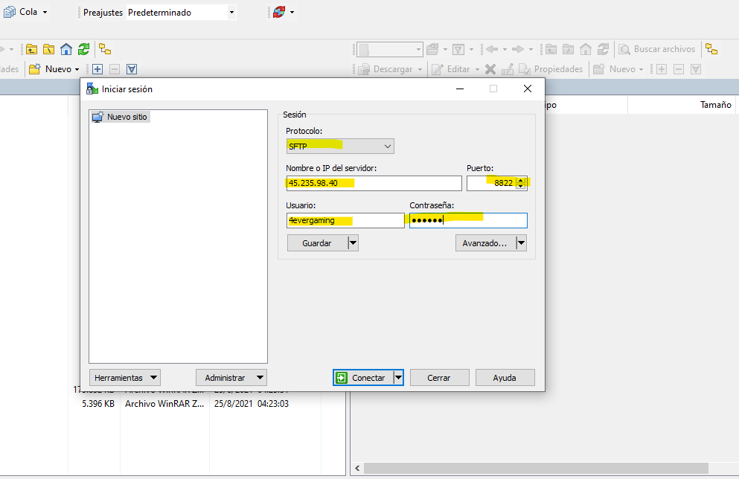
Task: Go to the local parent directory
Action: tap(31, 49)
